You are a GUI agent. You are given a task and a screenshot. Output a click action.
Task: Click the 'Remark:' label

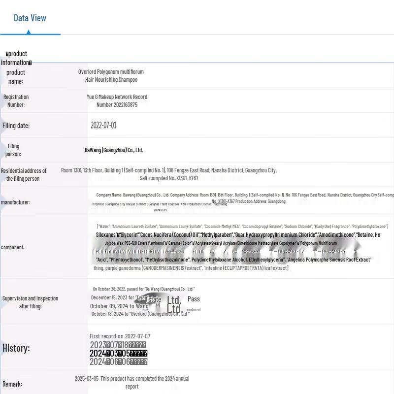pyautogui.click(x=12, y=384)
